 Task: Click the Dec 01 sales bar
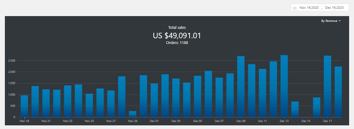pyautogui.click(x=154, y=100)
